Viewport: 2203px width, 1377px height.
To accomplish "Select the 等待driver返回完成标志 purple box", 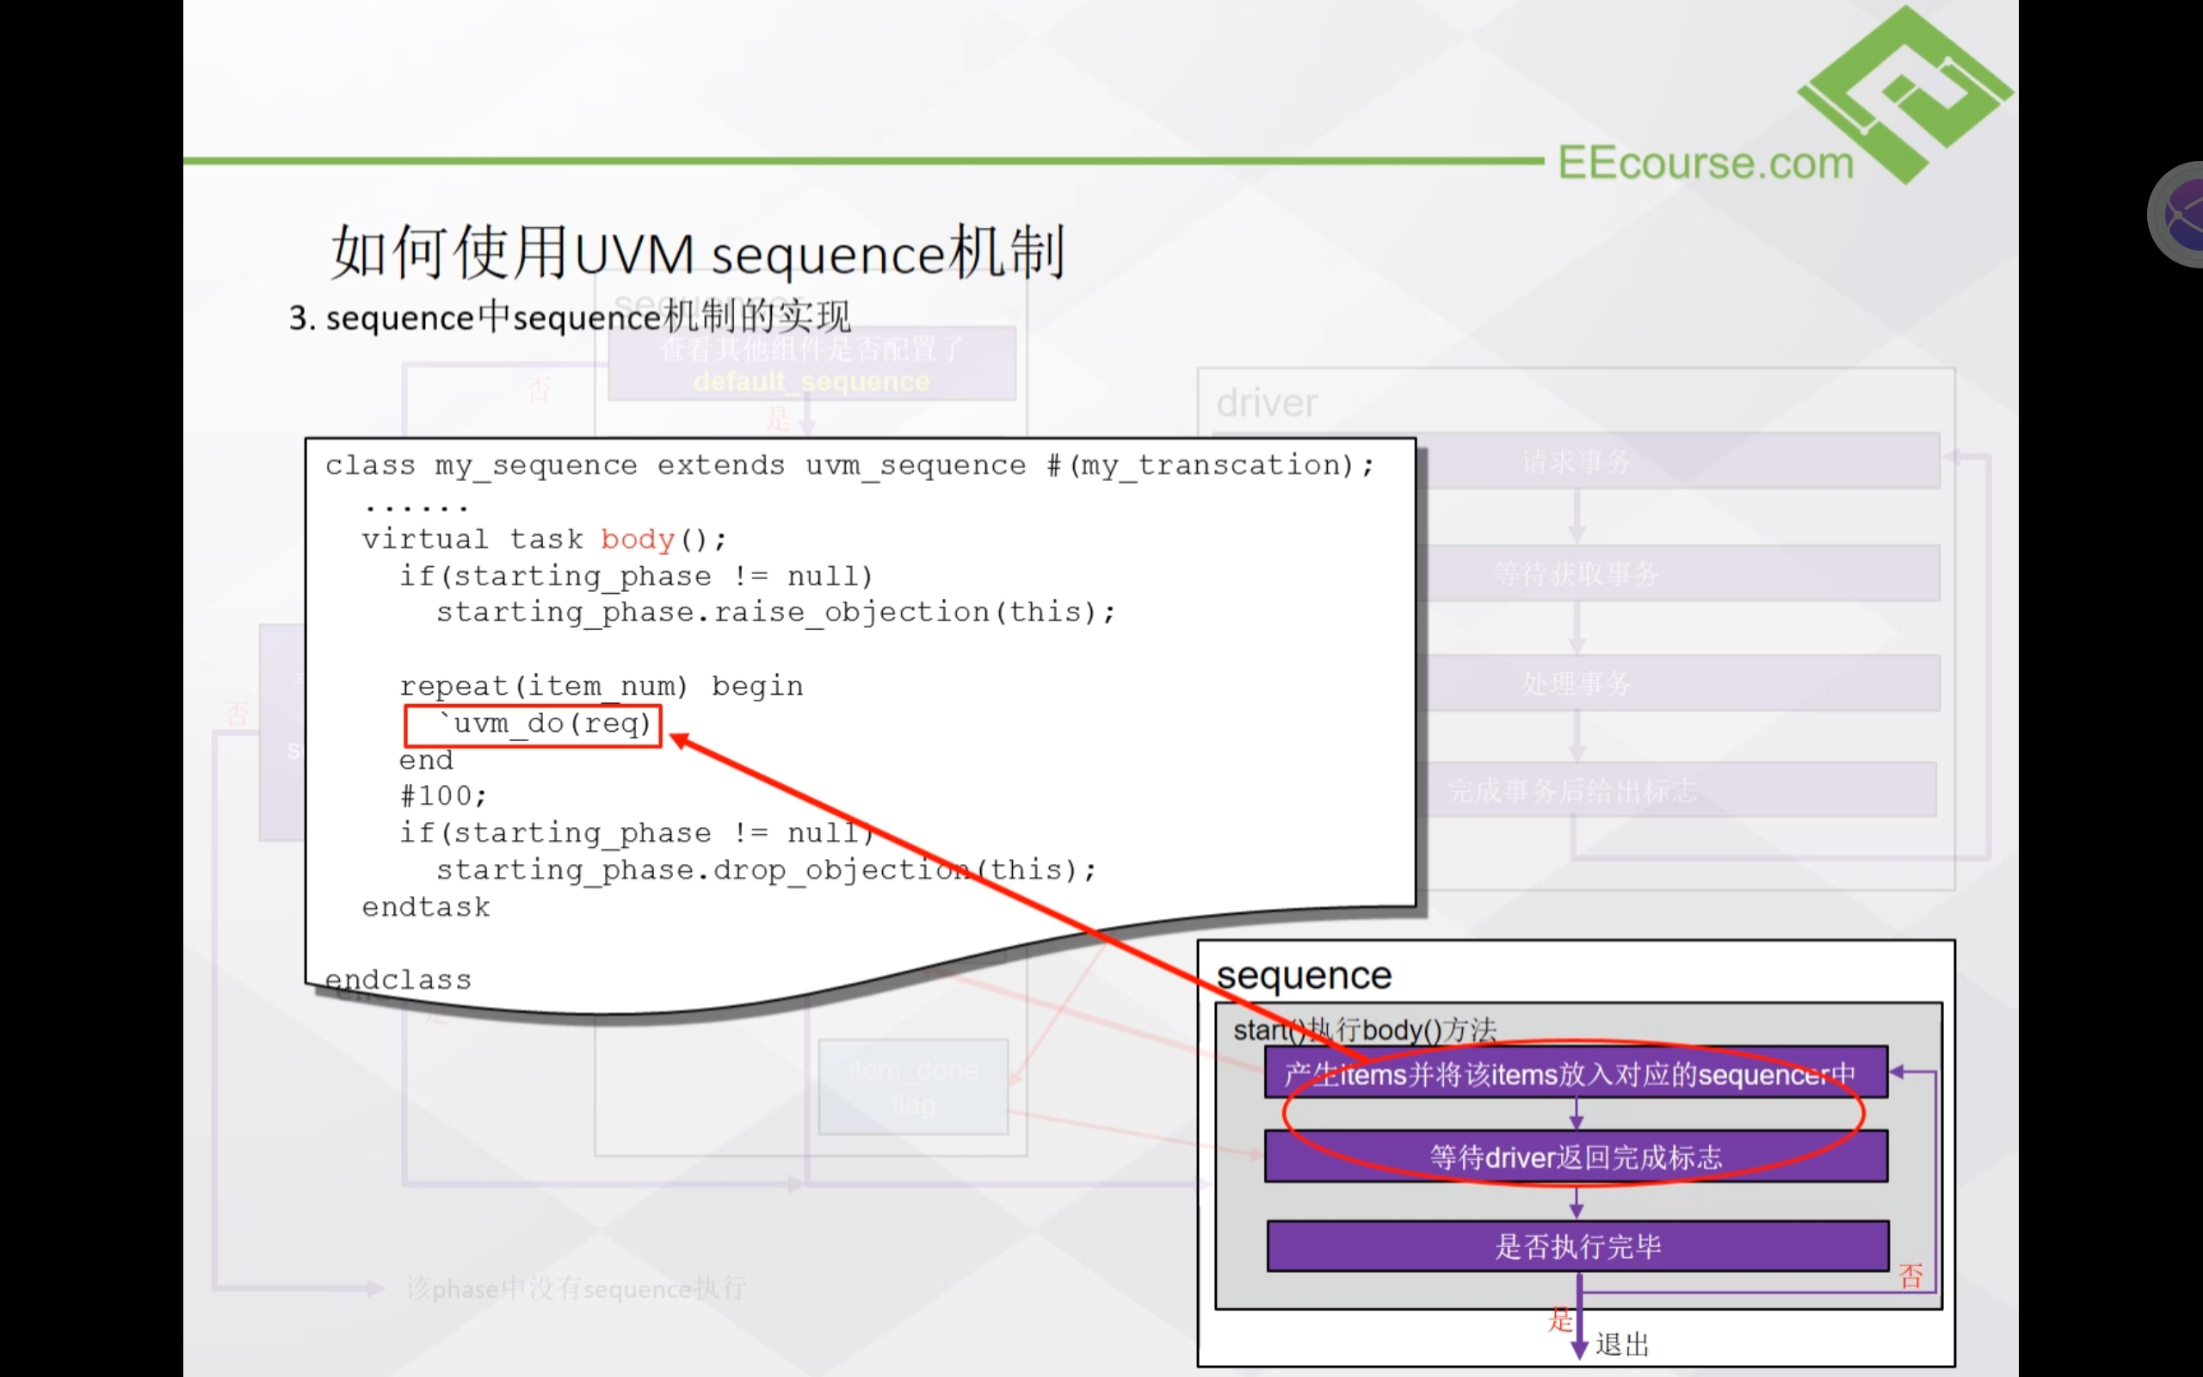I will [1575, 1157].
